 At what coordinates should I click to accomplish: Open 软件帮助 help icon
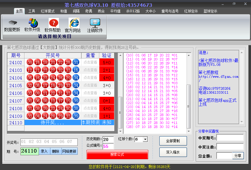(x=54, y=23)
